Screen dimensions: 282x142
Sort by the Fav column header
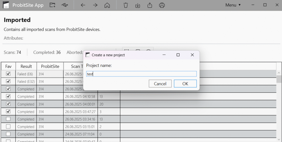tap(8, 66)
